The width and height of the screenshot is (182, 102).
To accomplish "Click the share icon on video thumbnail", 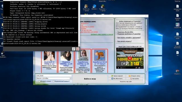I will [142, 49].
